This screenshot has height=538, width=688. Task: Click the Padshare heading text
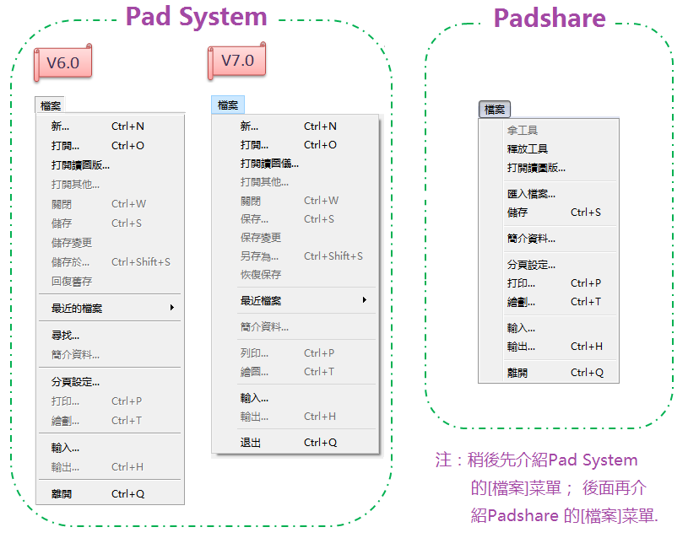click(549, 18)
